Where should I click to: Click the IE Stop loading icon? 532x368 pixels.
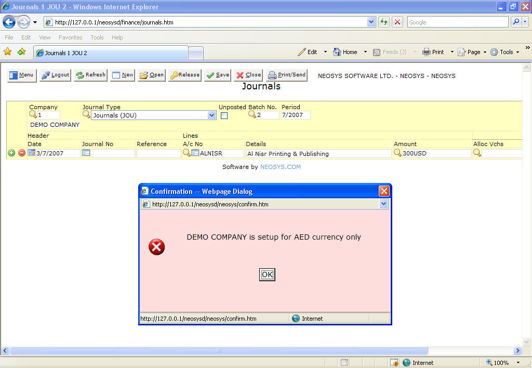pyautogui.click(x=397, y=22)
